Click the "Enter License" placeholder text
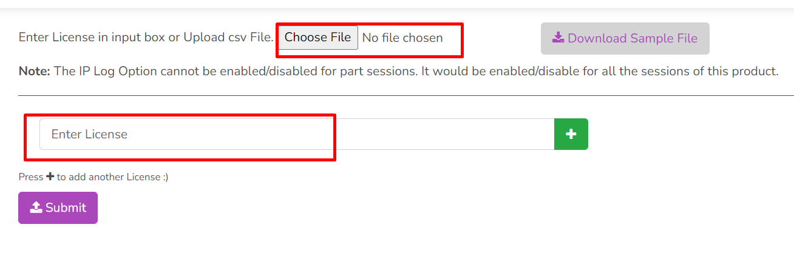794x264 pixels. [x=89, y=134]
